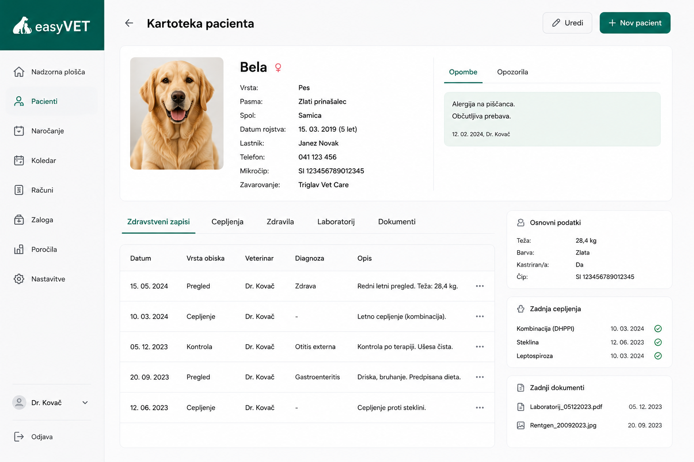Click the Zlati prinašalec breed value

pyautogui.click(x=323, y=102)
